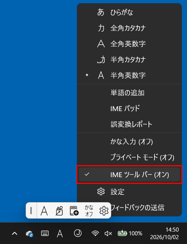Open IME pad icon on IME toolbar

coord(59,211)
